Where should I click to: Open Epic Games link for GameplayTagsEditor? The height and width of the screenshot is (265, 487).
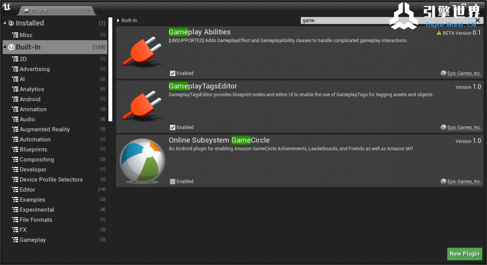[x=464, y=127]
